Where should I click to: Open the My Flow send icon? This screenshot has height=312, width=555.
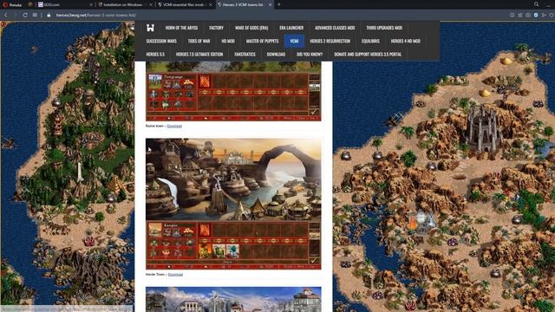click(x=544, y=16)
